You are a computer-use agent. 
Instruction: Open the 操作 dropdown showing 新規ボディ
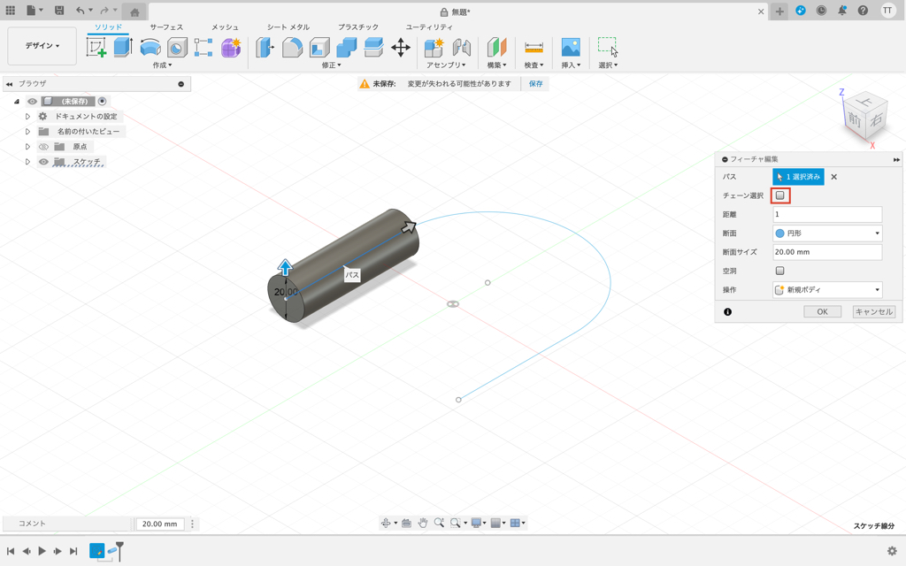(x=827, y=290)
